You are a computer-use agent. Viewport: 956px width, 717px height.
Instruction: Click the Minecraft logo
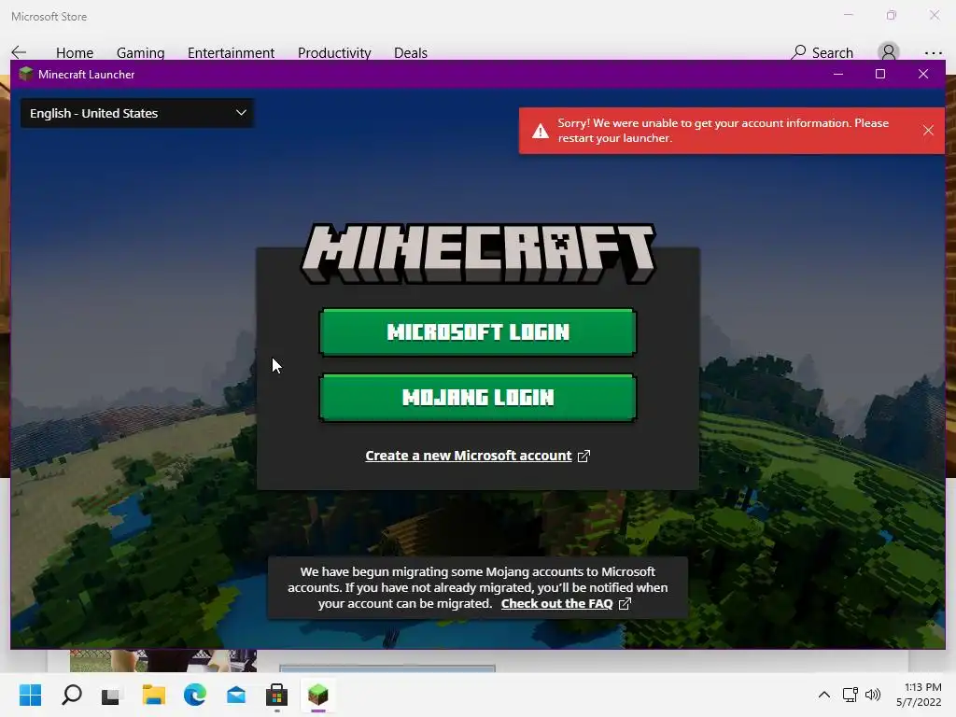pyautogui.click(x=478, y=254)
